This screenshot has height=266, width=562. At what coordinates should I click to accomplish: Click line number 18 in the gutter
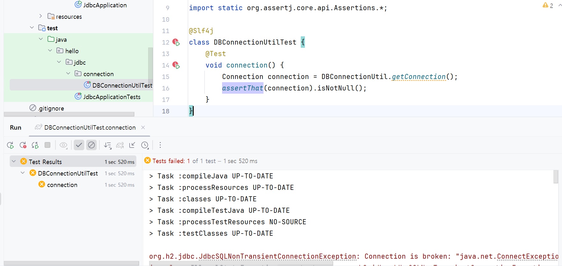(166, 111)
